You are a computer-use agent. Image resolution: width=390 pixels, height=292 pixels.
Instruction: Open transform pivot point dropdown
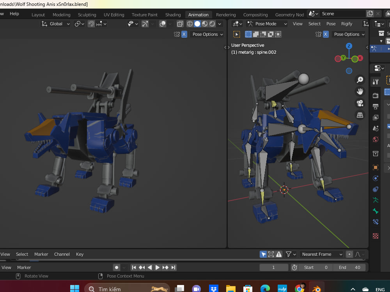pyautogui.click(x=80, y=24)
